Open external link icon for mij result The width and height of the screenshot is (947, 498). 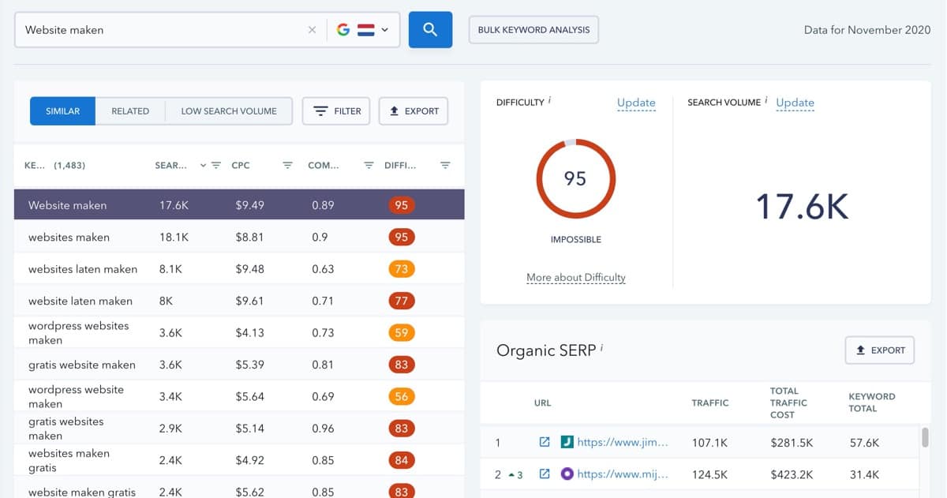[x=544, y=474]
